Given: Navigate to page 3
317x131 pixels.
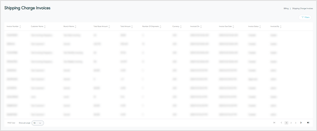Looking at the screenshot, I should pos(295,123).
